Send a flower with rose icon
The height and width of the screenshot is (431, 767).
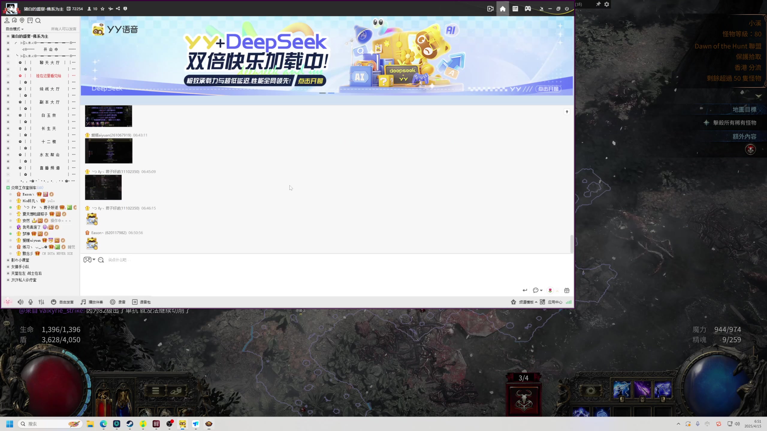coord(550,290)
